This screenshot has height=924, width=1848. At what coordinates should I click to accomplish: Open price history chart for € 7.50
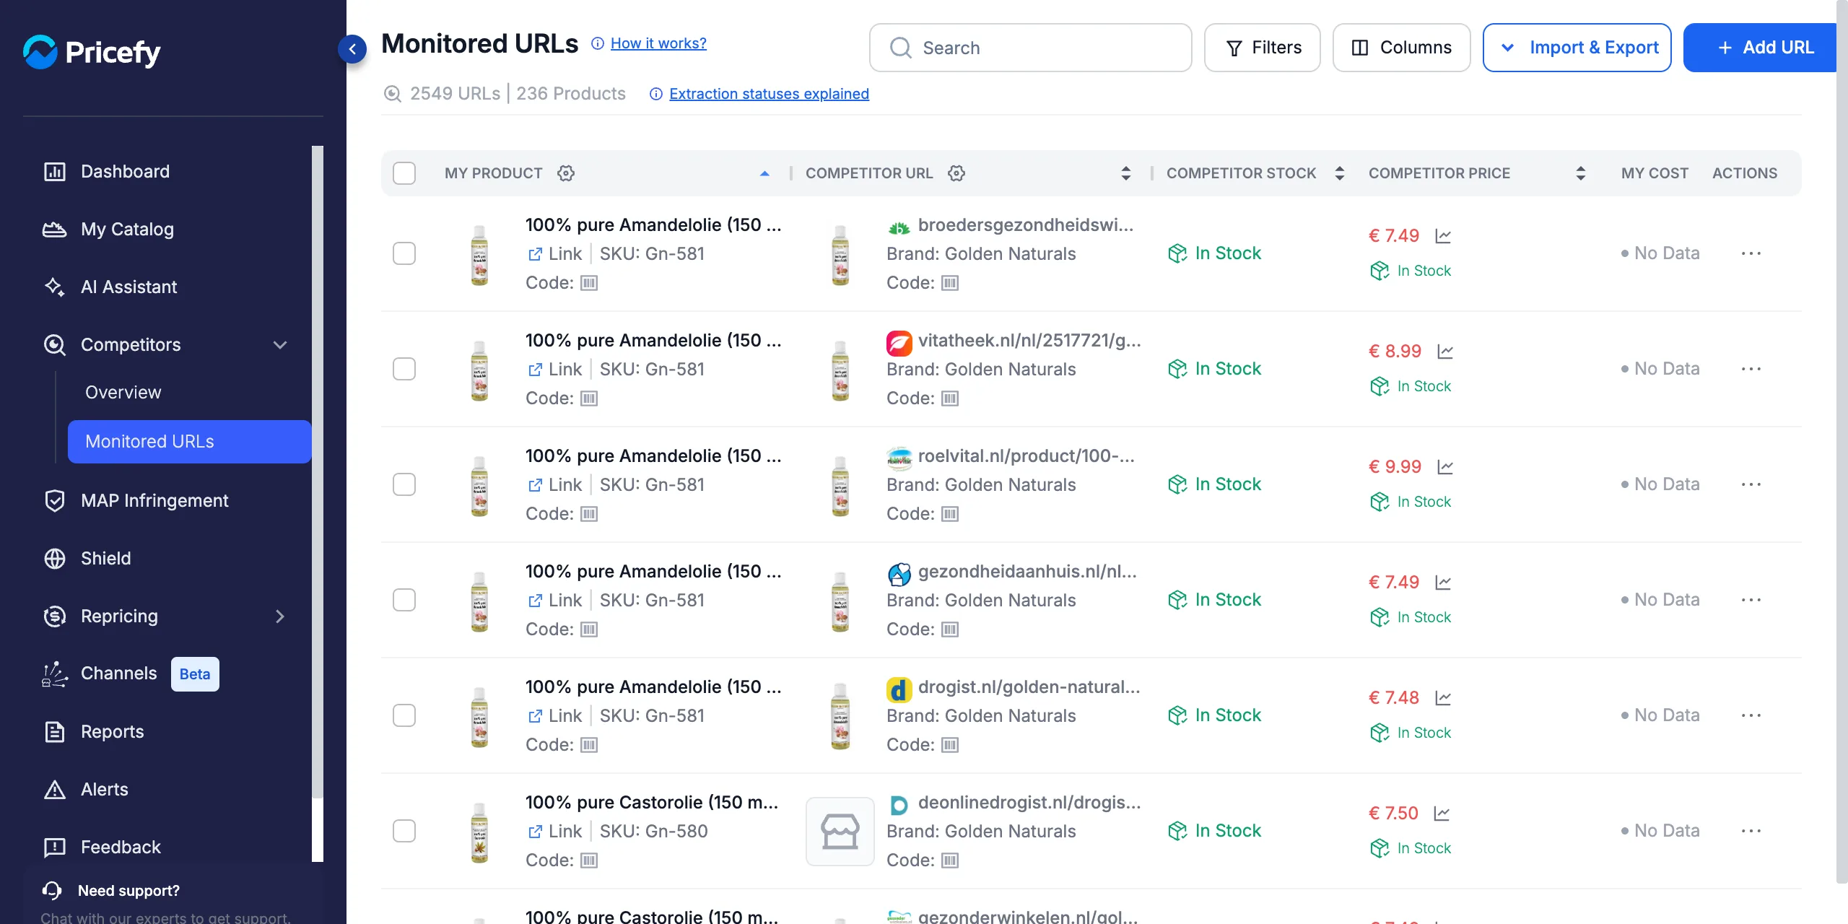pyautogui.click(x=1442, y=814)
